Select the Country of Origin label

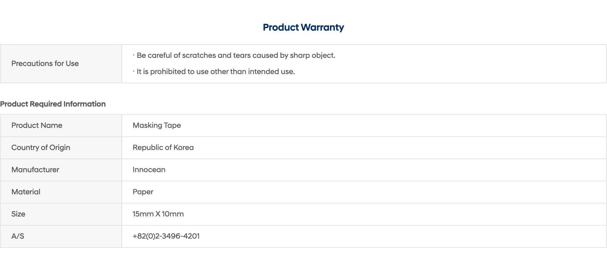coord(41,148)
